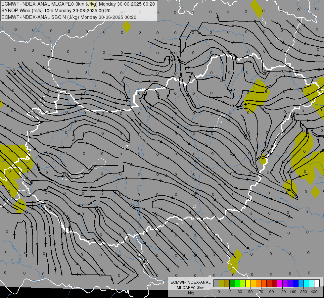Click the legend value 90
Image resolution: width=324 pixels, height=298 pixels.
point(271,292)
